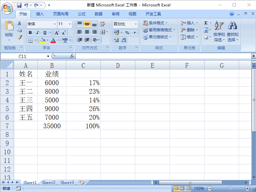Select the Sheet2 worksheet tab
This screenshot has height=192, width=256.
click(x=48, y=182)
